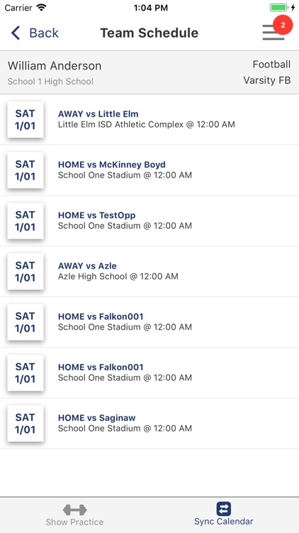Select the Azle game date tile
The image size is (299, 533).
click(x=26, y=271)
